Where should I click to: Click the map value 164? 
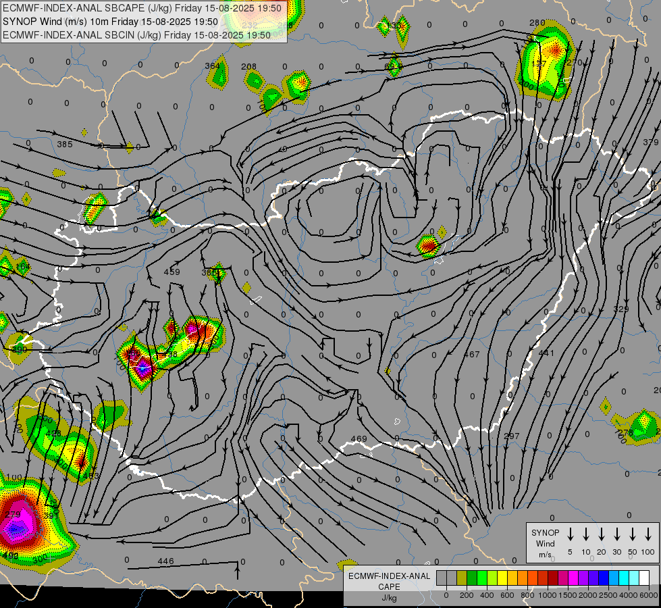tap(23, 266)
